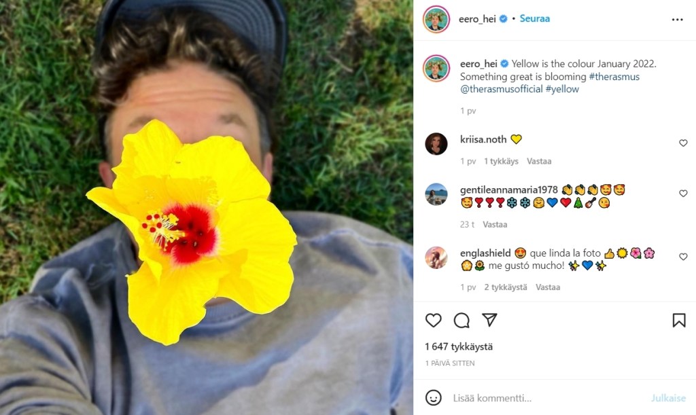Image resolution: width=696 pixels, height=415 pixels.
Task: Click the eero_hei profile picture in header
Action: [x=436, y=19]
